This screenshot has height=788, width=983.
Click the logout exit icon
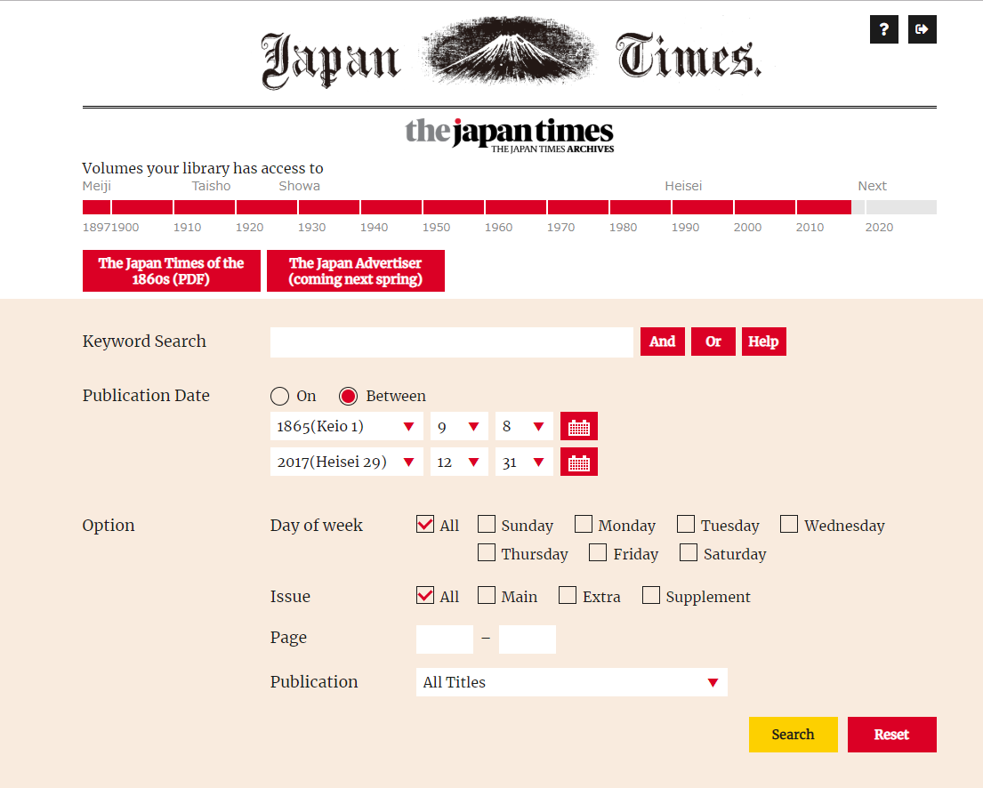tap(923, 29)
